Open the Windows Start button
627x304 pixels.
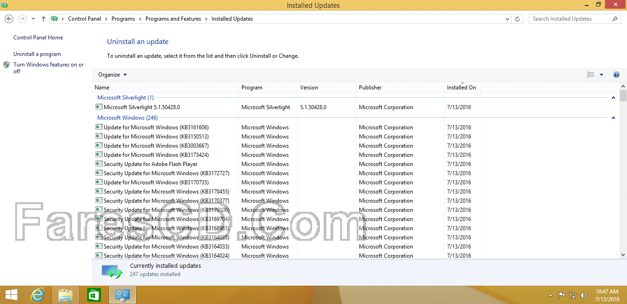tap(11, 294)
